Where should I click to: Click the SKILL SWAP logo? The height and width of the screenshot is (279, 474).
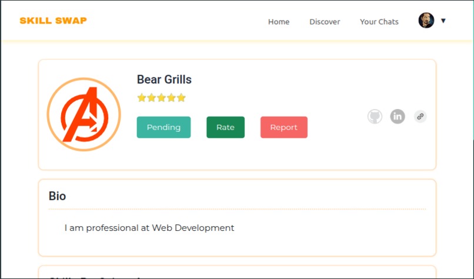53,21
